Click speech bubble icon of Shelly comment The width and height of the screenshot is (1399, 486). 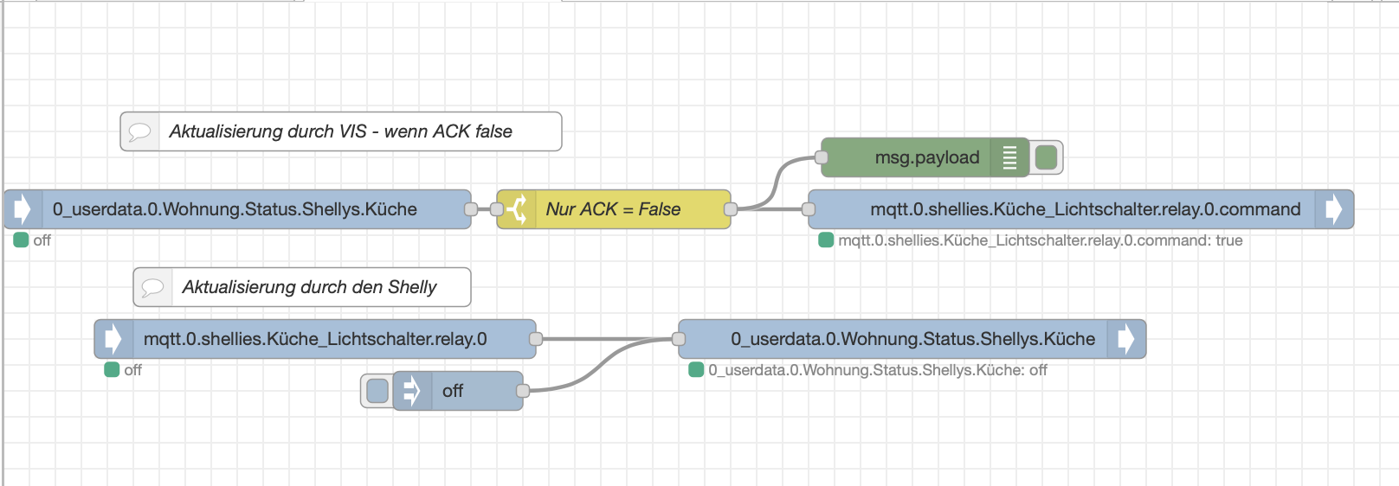(x=152, y=287)
